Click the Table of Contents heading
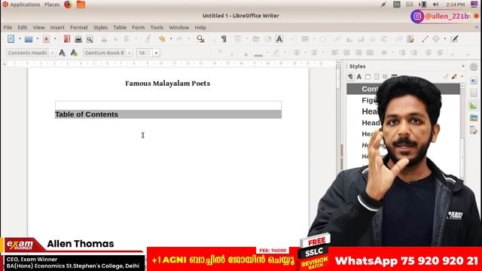 [x=87, y=114]
